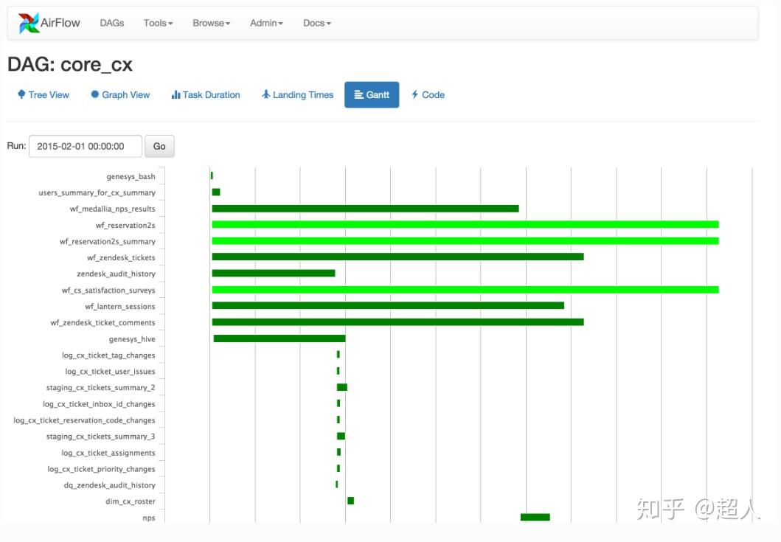The width and height of the screenshot is (781, 542).
Task: Expand the Docs dropdown menu
Action: 317,23
